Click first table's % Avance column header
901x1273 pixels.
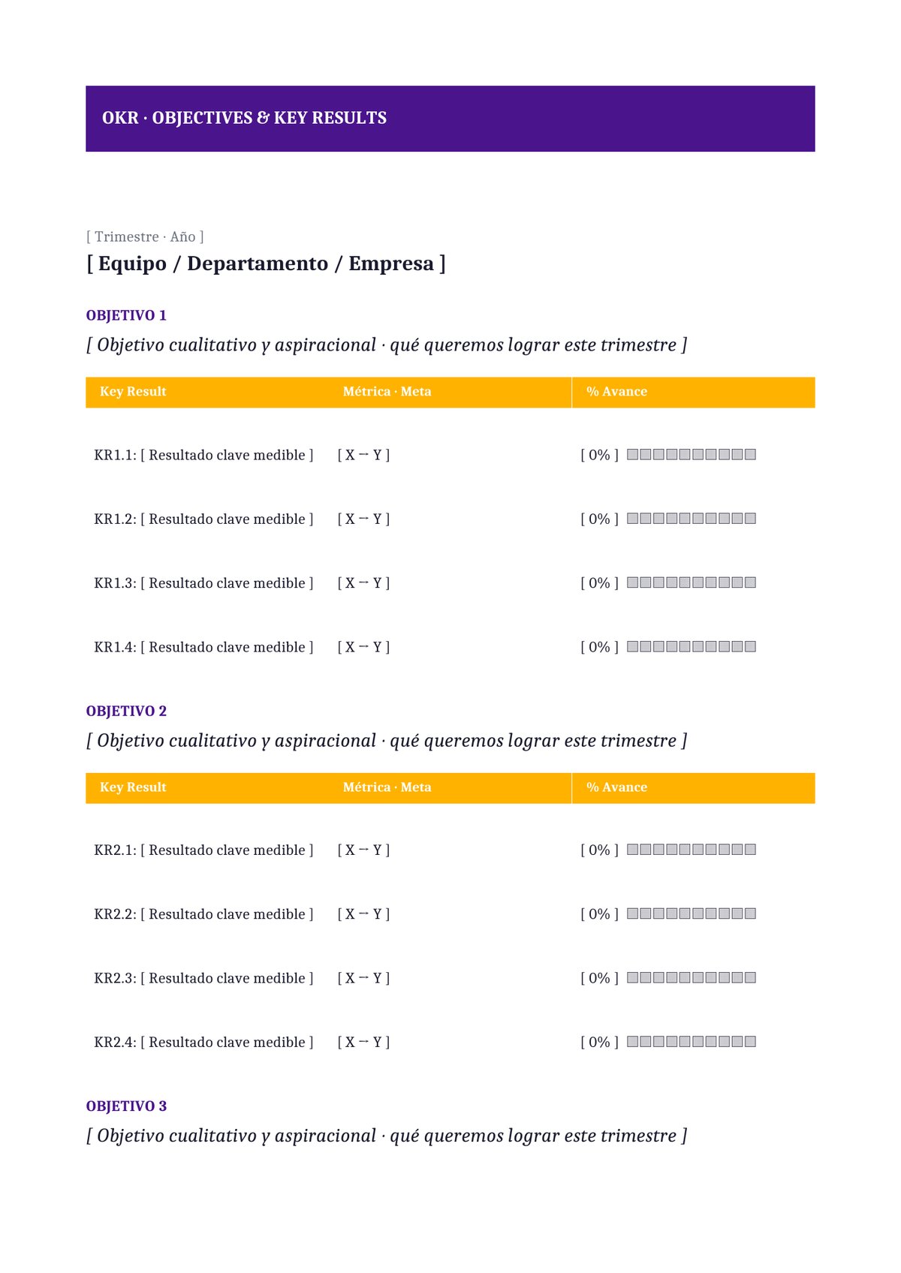tap(616, 392)
